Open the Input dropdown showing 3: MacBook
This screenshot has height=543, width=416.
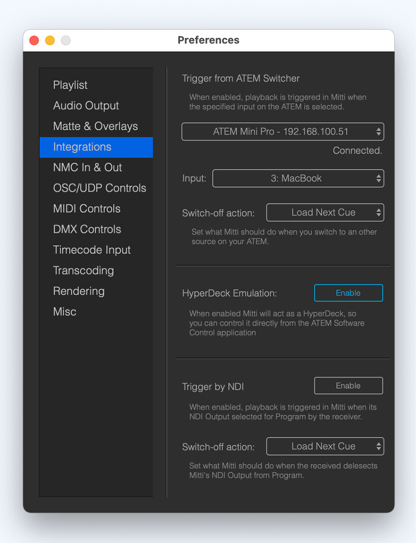tap(298, 178)
